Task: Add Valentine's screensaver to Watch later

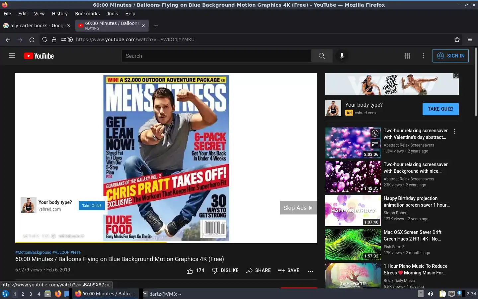Action: tap(375, 133)
